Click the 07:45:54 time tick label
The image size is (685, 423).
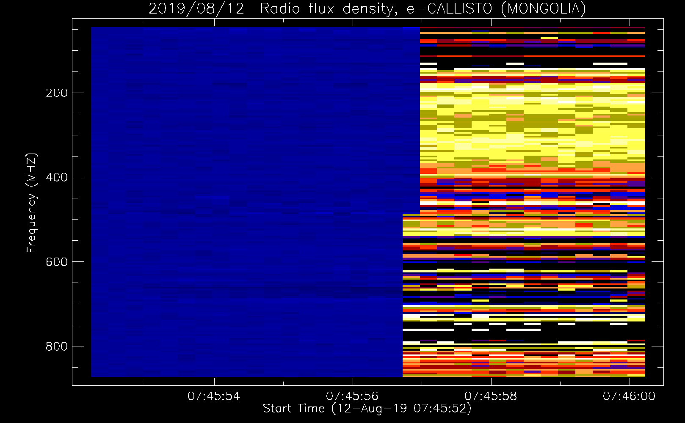pyautogui.click(x=214, y=396)
